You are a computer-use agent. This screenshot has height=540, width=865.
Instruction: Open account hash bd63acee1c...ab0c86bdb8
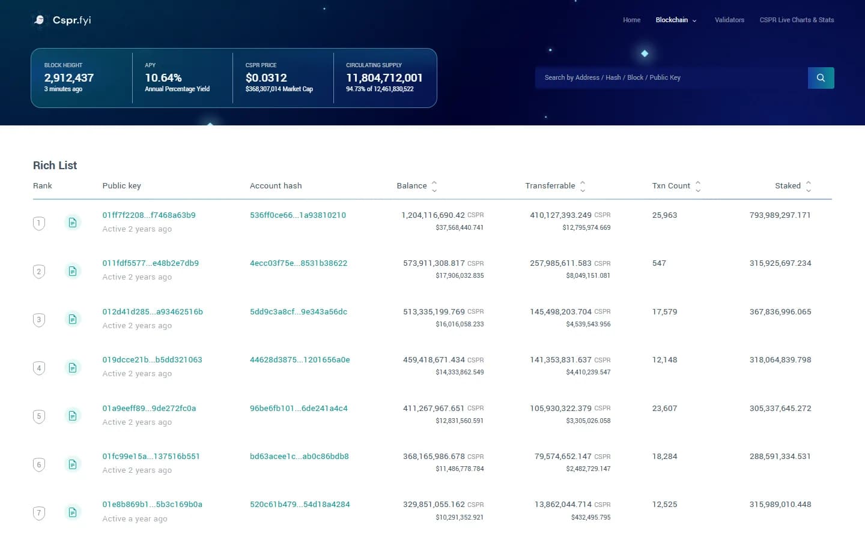tap(299, 456)
